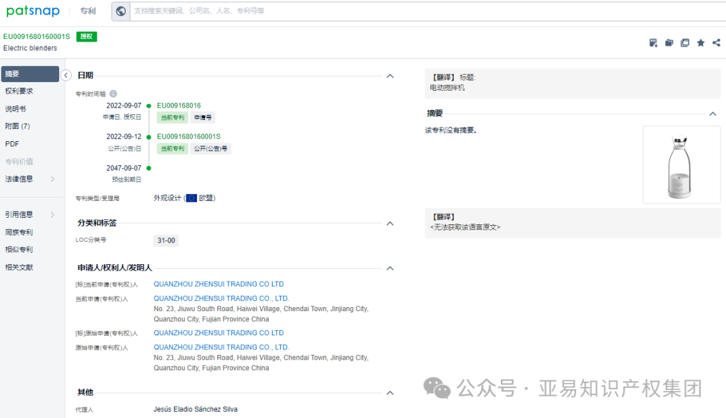Click the translated title 电动搅拌机
Screen dimensions: 726x418
(x=447, y=87)
